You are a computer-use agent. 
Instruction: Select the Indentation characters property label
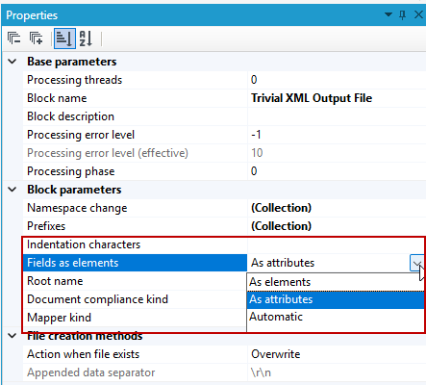click(x=84, y=244)
